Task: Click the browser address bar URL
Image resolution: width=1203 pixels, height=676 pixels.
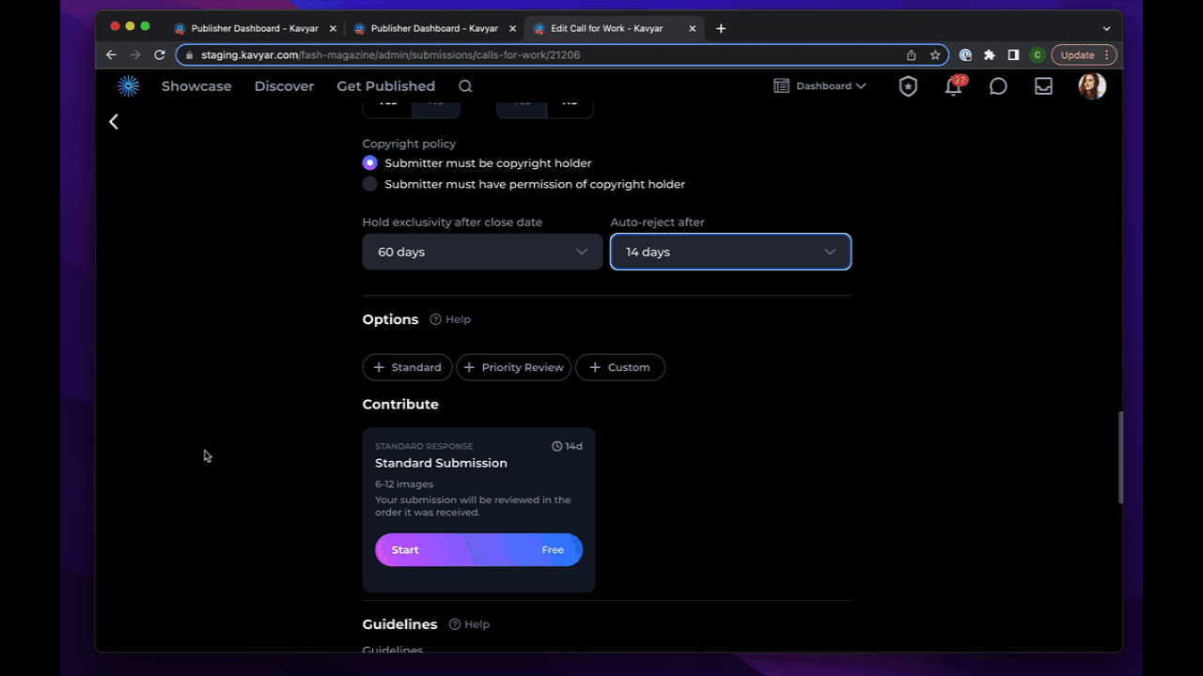Action: point(390,55)
